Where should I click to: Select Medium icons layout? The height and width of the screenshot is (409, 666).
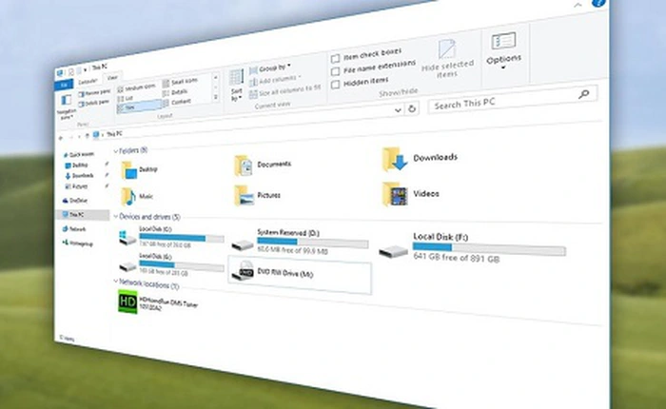click(x=137, y=88)
